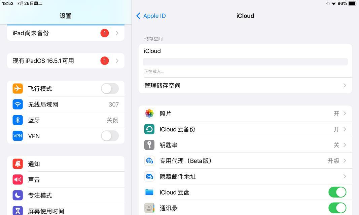The height and width of the screenshot is (215, 359).
Task: Tap the Hide My Email icon (隐藏邮件地址)
Action: click(149, 177)
